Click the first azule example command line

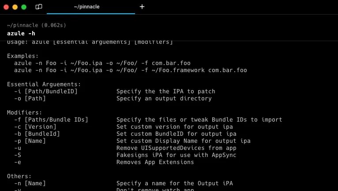tap(102, 63)
